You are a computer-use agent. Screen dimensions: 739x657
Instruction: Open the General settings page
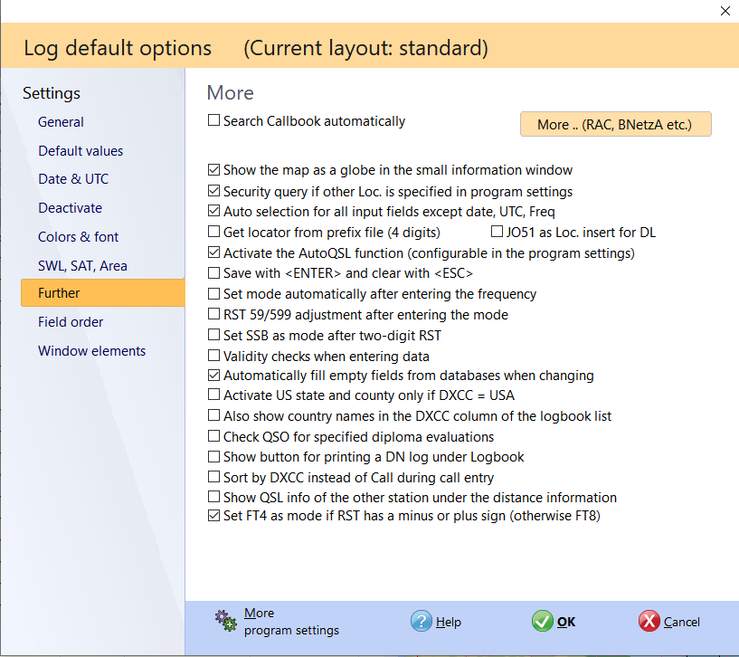coord(61,122)
